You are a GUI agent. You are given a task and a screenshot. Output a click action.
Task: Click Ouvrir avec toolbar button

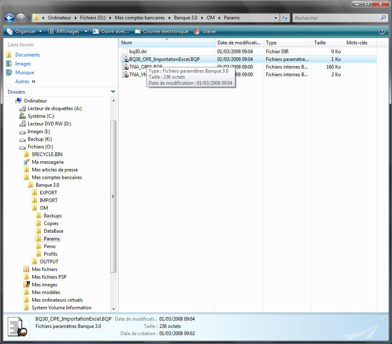[111, 31]
